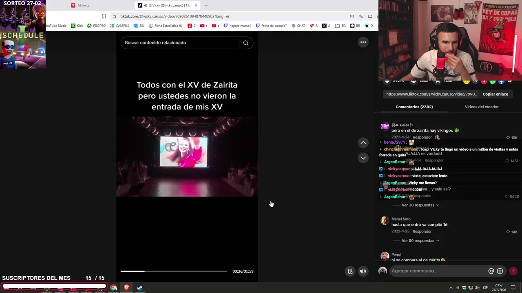Open the CAMPUS bookmark
522x293 pixels.
click(x=119, y=26)
